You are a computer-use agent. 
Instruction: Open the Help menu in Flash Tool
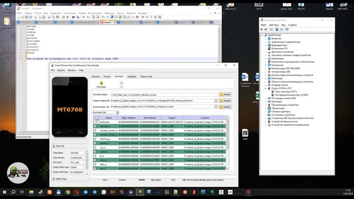pyautogui.click(x=81, y=70)
